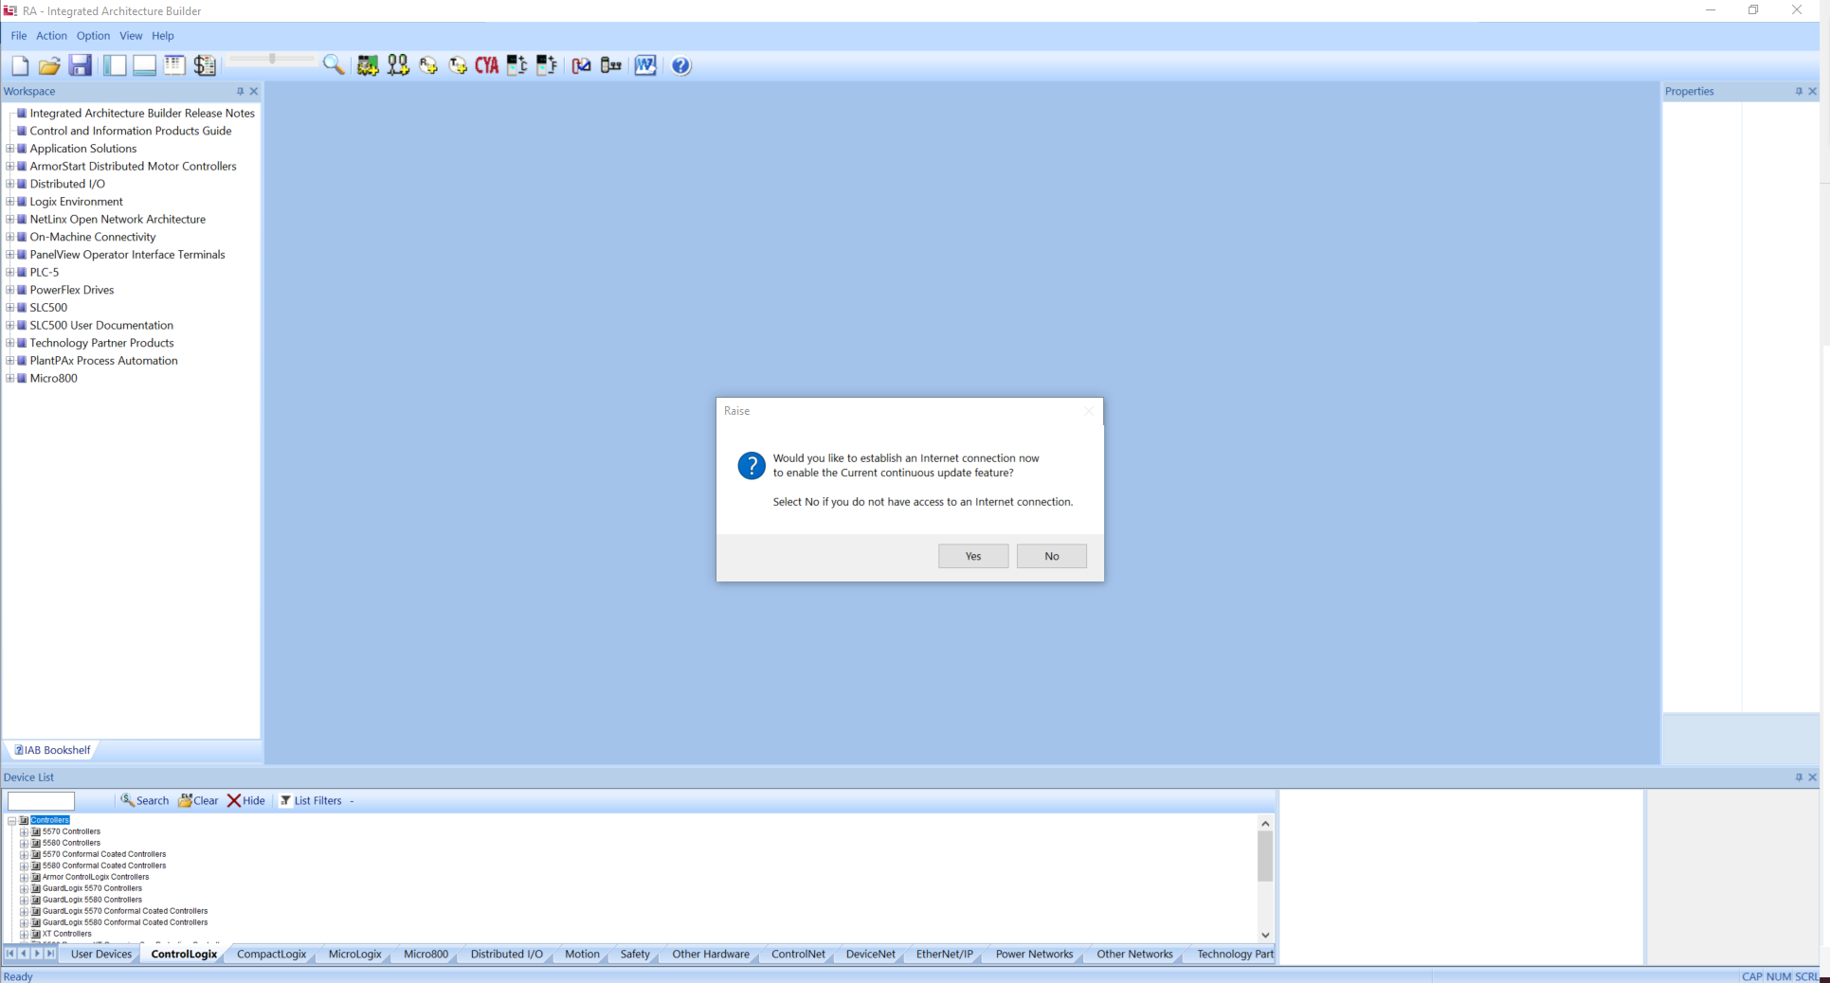Open help with the question mark icon
The image size is (1830, 983).
pos(681,65)
